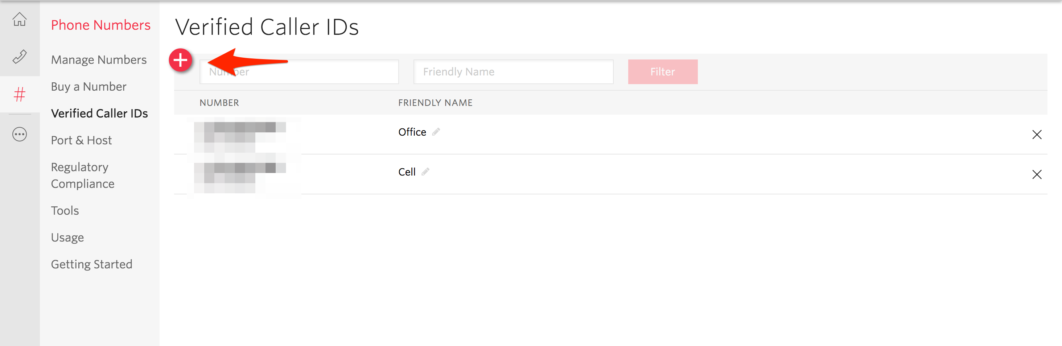Screen dimensions: 1062x346
Task: Focus the Number filter field
Action: 299,72
